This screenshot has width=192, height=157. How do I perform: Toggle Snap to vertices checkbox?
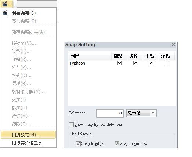[117, 143]
